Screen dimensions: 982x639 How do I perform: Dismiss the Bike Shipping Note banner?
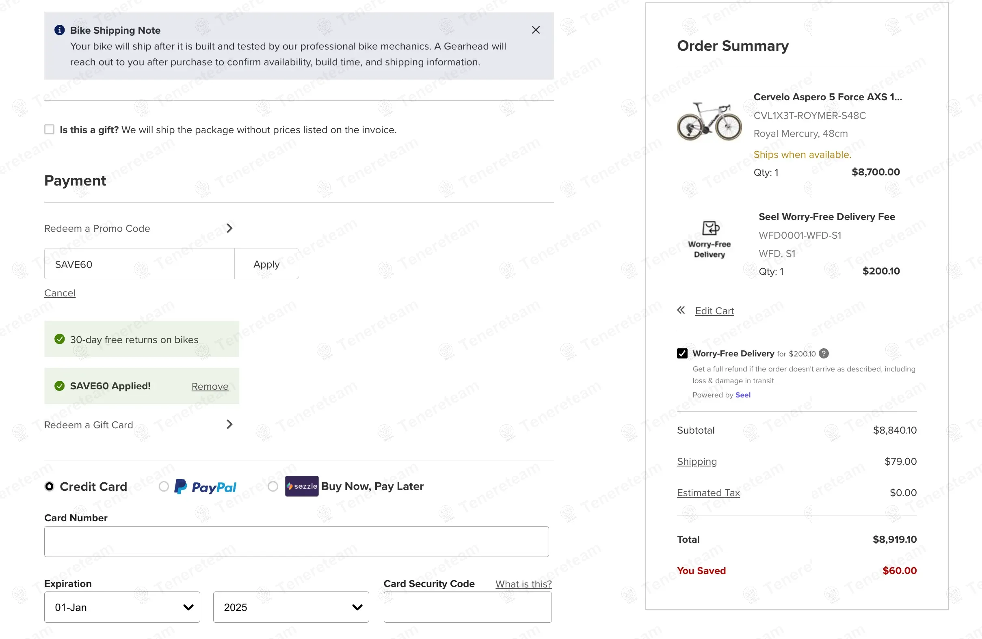click(x=536, y=30)
